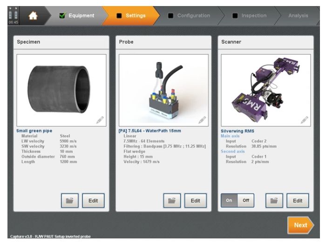Edit the Scanner parameters
The image size is (326, 244).
coord(297,201)
